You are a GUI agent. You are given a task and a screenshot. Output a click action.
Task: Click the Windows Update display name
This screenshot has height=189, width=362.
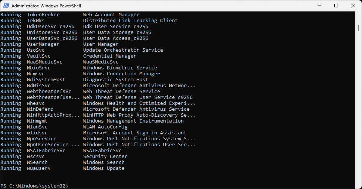[x=104, y=168]
